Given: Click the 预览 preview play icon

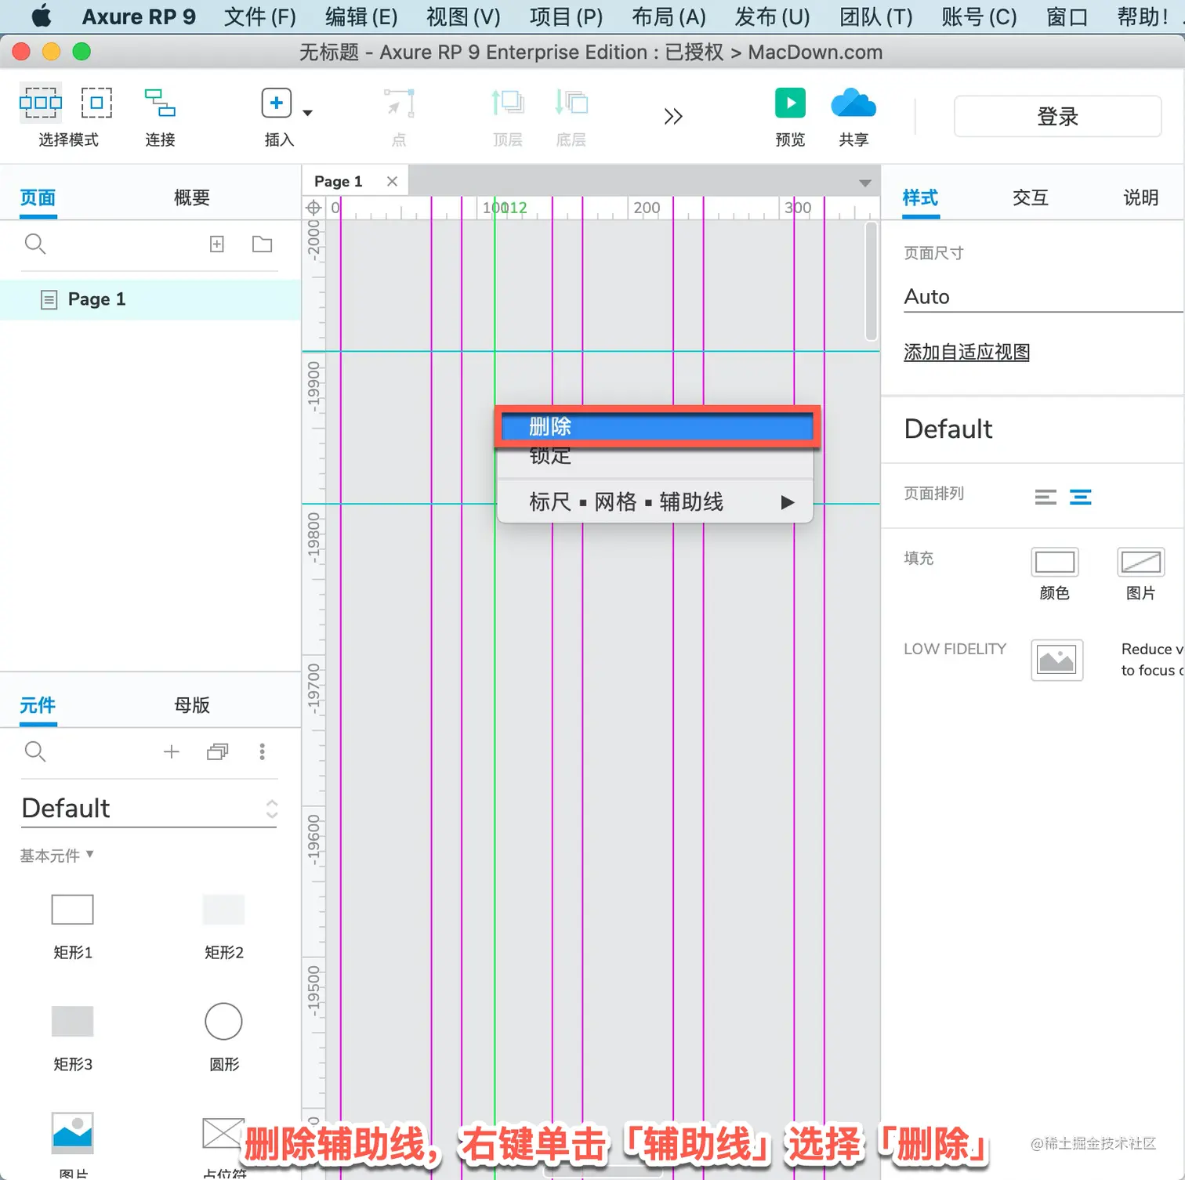Looking at the screenshot, I should (x=790, y=103).
